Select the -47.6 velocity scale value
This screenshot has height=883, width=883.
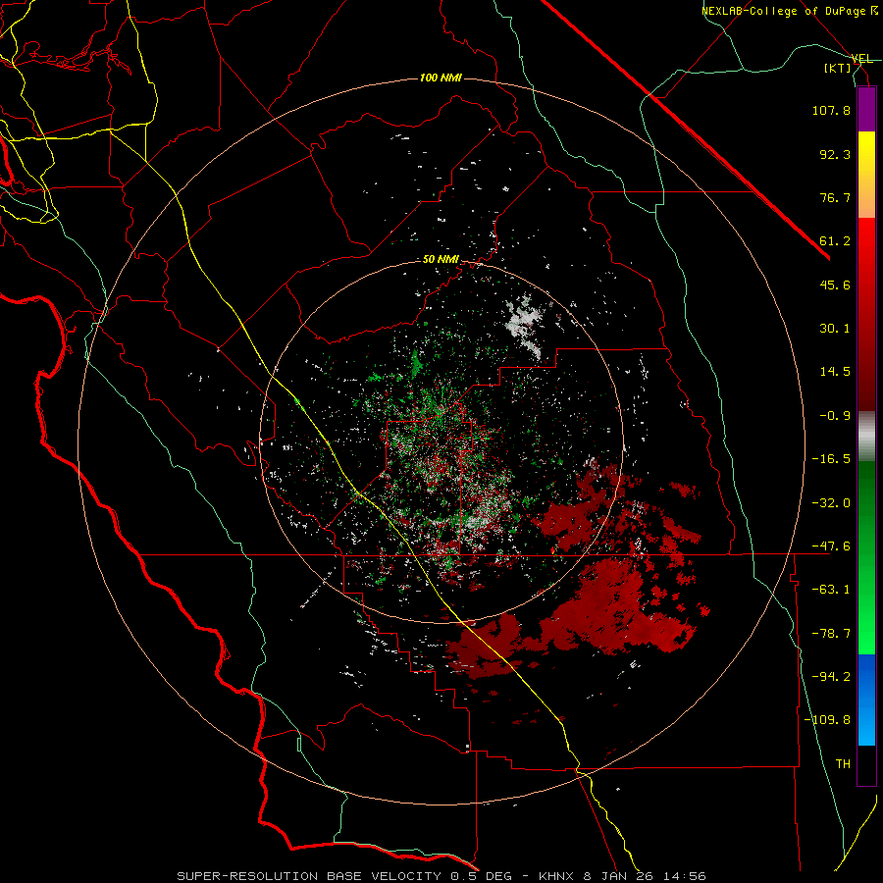pos(831,546)
